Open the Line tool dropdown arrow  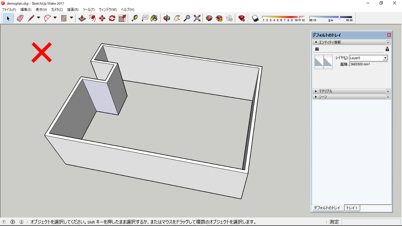[x=38, y=18]
